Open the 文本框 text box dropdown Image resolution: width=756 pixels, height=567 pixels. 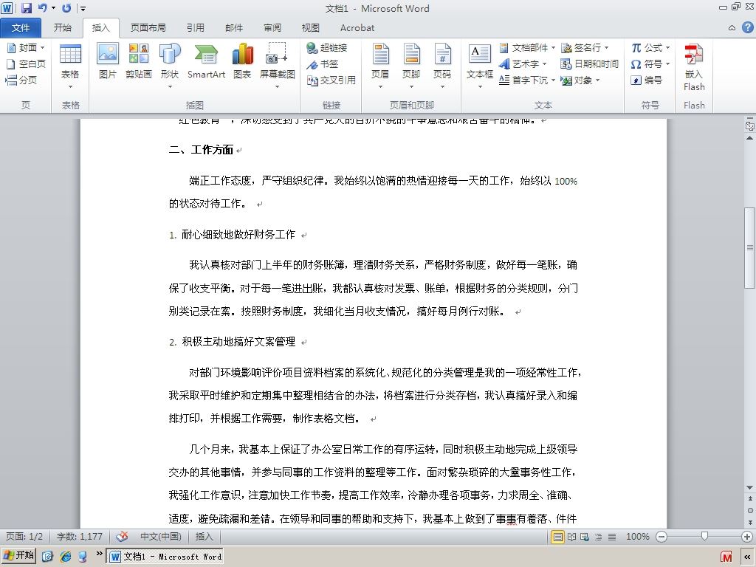click(x=480, y=66)
